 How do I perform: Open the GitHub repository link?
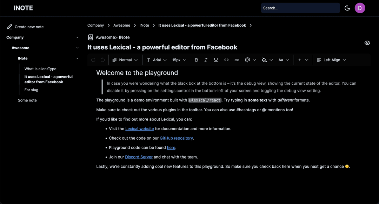pos(176,138)
